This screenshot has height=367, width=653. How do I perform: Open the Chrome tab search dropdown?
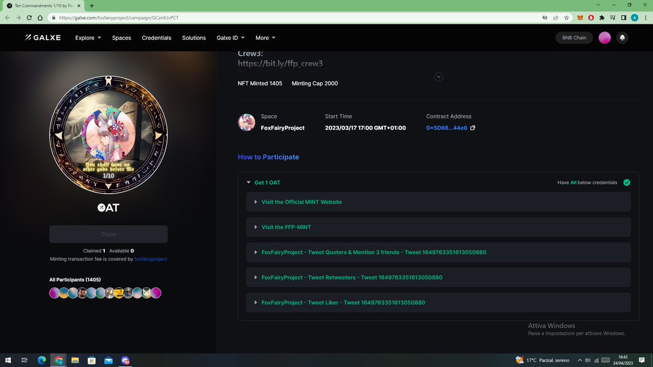[x=599, y=5]
